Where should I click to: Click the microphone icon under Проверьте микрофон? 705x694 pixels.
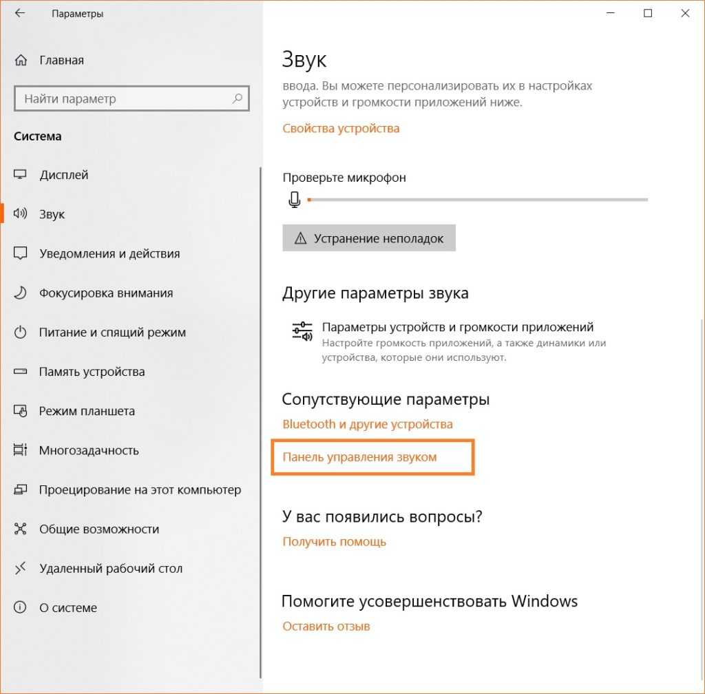[x=295, y=199]
